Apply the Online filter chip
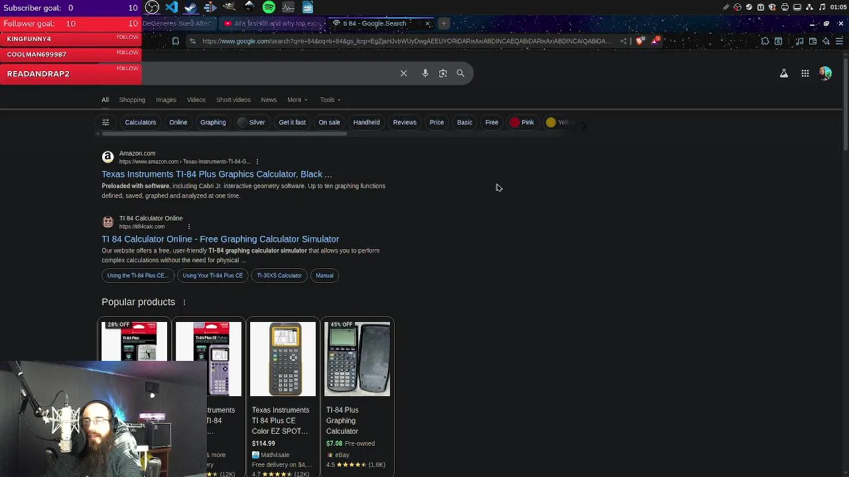The height and width of the screenshot is (477, 849). 178,122
